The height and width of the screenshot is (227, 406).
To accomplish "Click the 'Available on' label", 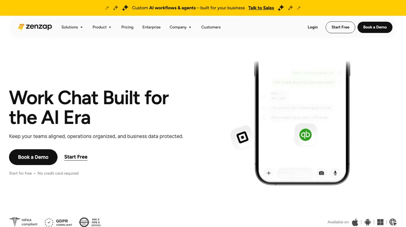I will (x=338, y=222).
